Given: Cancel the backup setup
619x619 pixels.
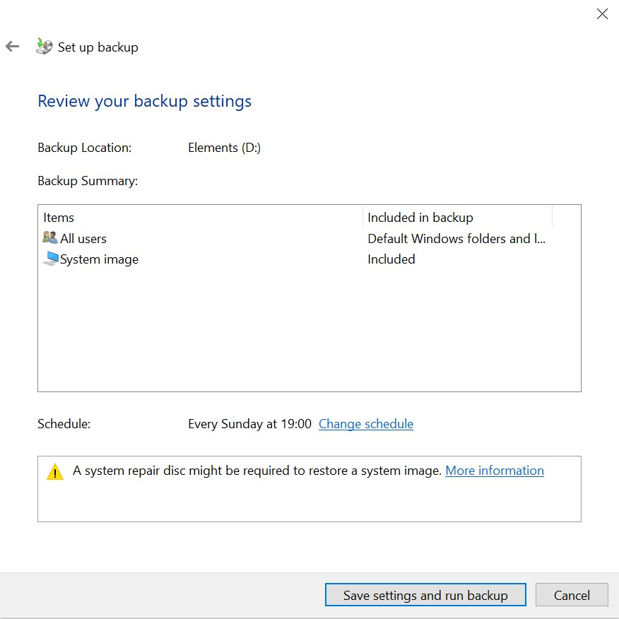Looking at the screenshot, I should pos(571,595).
